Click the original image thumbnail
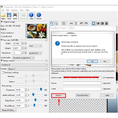This screenshot has height=118, width=118. coord(36,31)
